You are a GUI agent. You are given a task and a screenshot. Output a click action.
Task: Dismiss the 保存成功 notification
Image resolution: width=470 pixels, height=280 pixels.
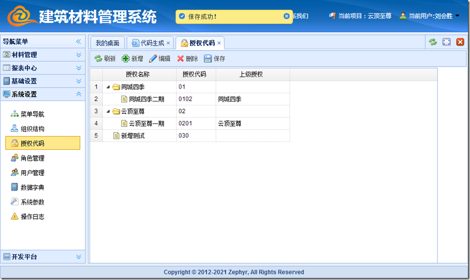pyautogui.click(x=286, y=16)
